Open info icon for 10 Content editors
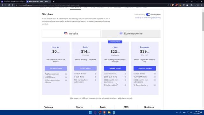The width and height of the screenshot is (204, 115). click(x=155, y=85)
